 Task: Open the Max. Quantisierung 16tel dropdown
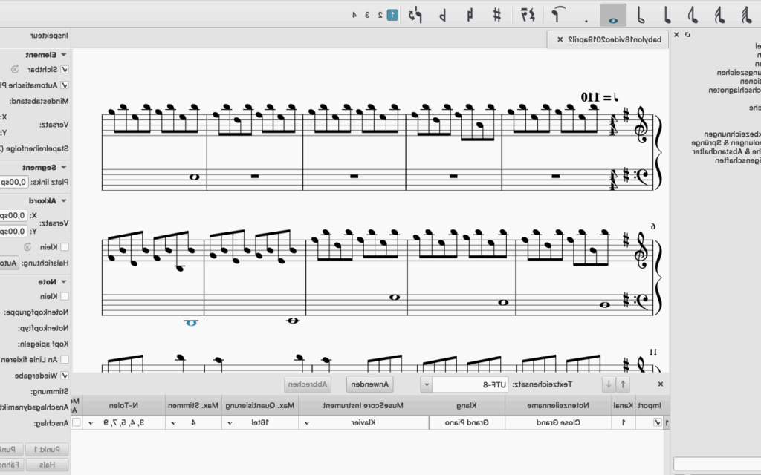(230, 422)
